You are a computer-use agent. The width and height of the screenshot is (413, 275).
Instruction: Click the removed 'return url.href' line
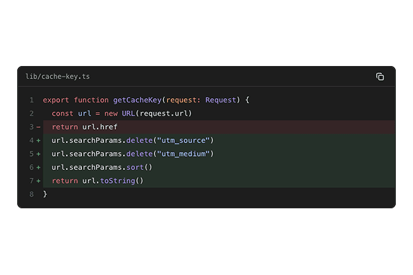coord(219,127)
